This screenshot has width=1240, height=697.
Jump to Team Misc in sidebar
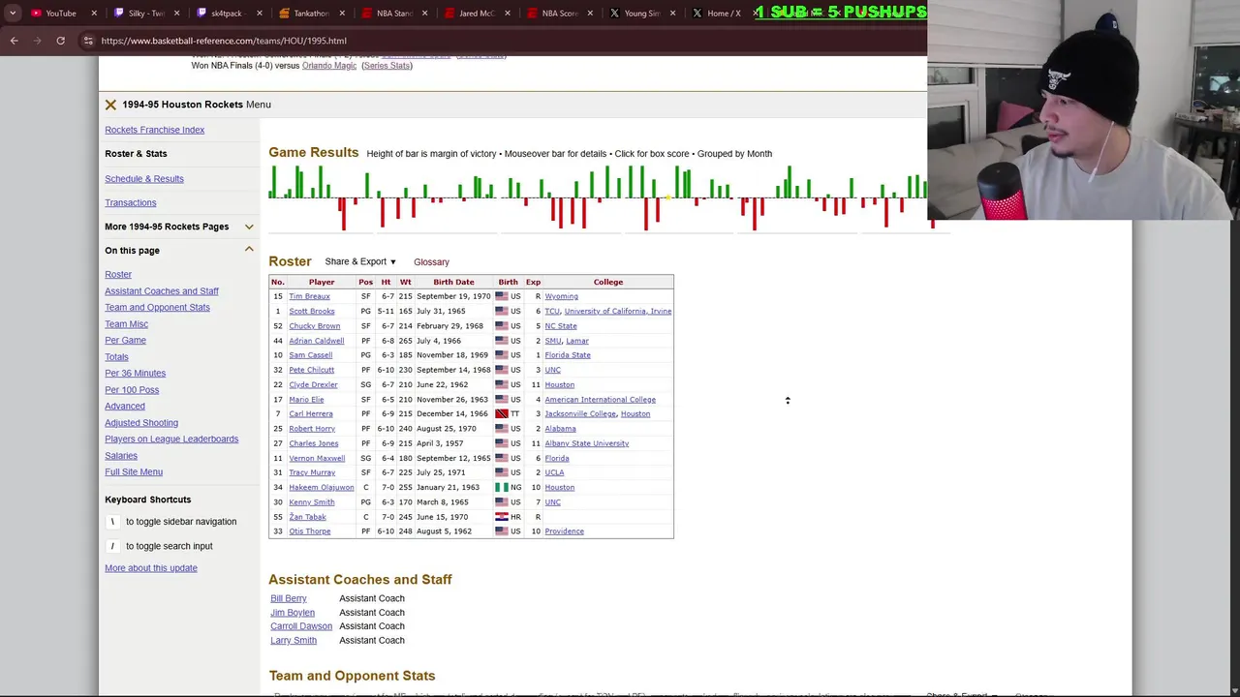pos(126,324)
